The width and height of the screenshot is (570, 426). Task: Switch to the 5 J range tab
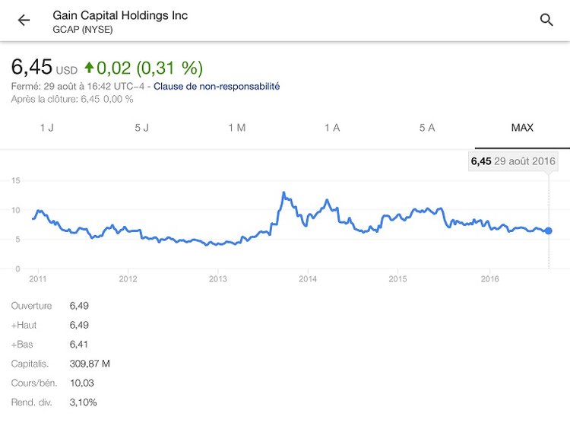[142, 128]
